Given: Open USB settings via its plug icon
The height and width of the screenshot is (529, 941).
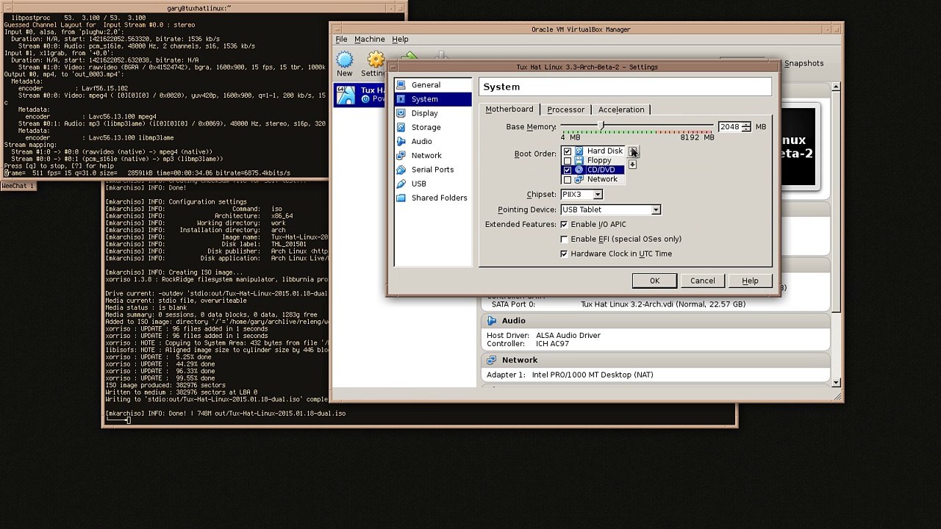Looking at the screenshot, I should pos(401,184).
